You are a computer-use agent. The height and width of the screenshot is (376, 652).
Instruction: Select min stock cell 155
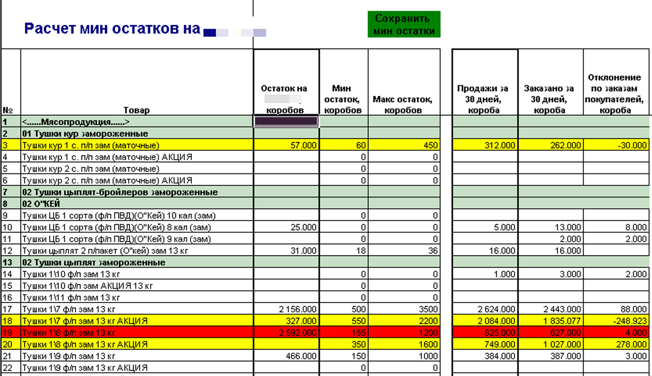(x=344, y=332)
